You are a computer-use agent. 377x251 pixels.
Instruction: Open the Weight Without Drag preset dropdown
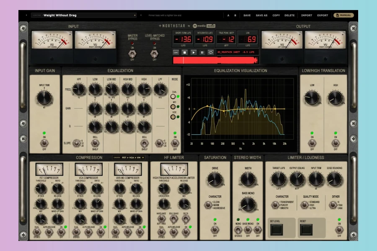click(84, 15)
